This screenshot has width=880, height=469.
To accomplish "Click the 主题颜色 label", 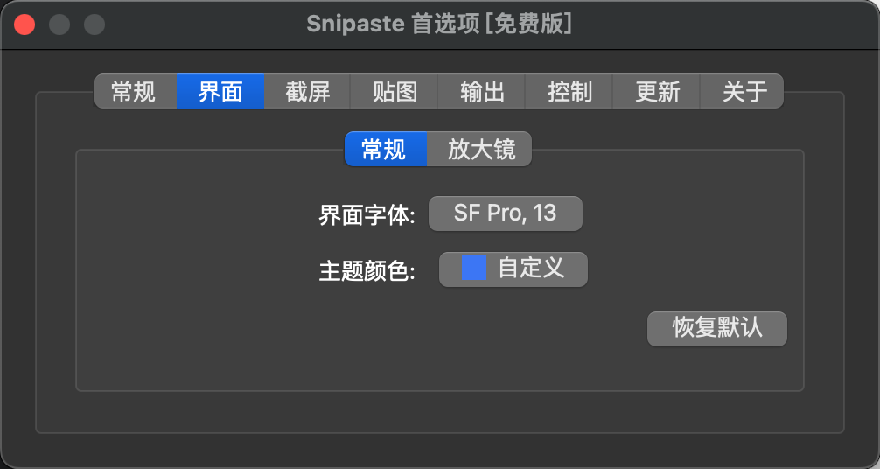I will 367,270.
